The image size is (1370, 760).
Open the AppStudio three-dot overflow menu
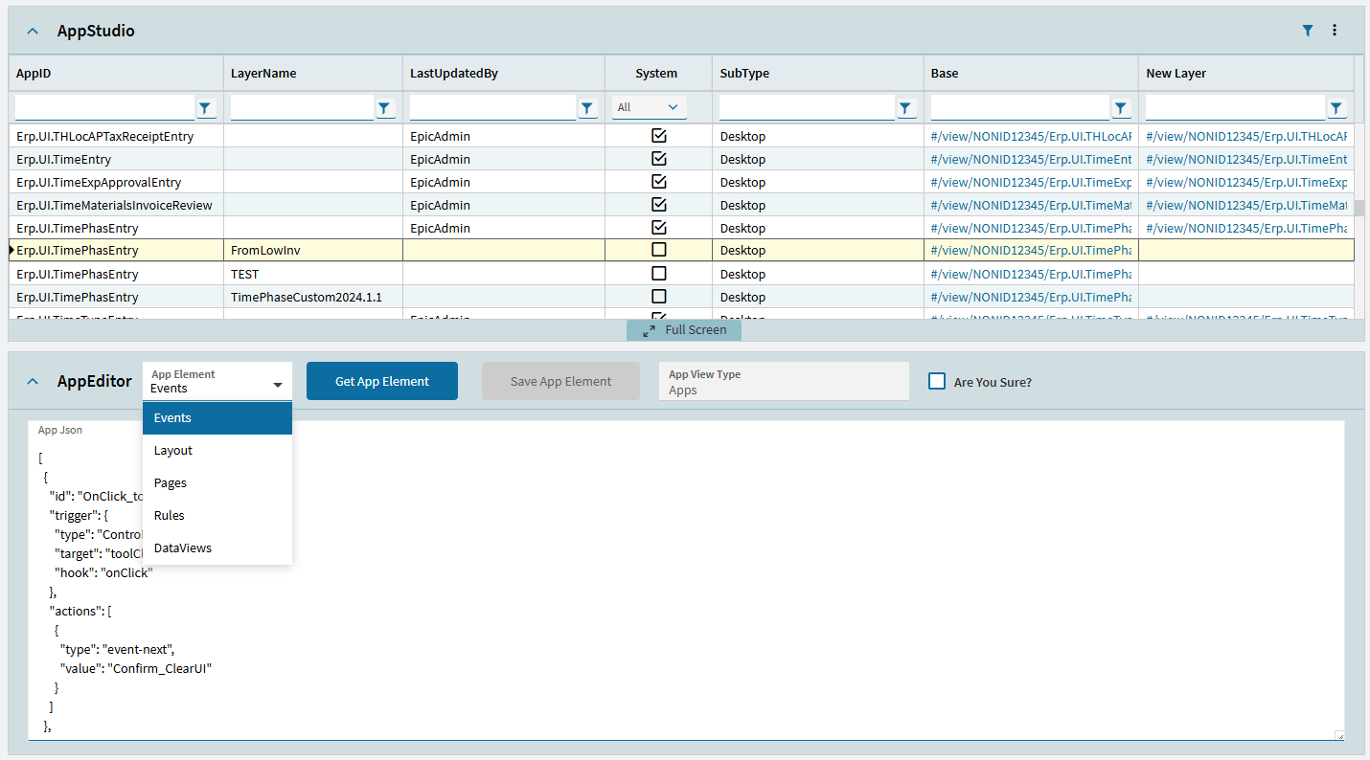click(1335, 31)
